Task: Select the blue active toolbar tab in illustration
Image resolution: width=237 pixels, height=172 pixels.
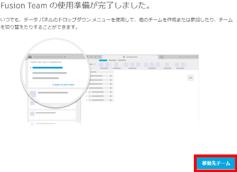Action: [103, 60]
